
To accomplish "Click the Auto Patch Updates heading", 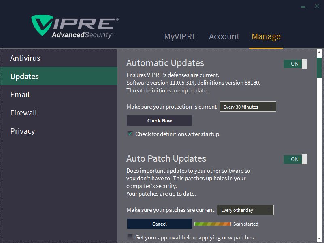I will [166, 158].
